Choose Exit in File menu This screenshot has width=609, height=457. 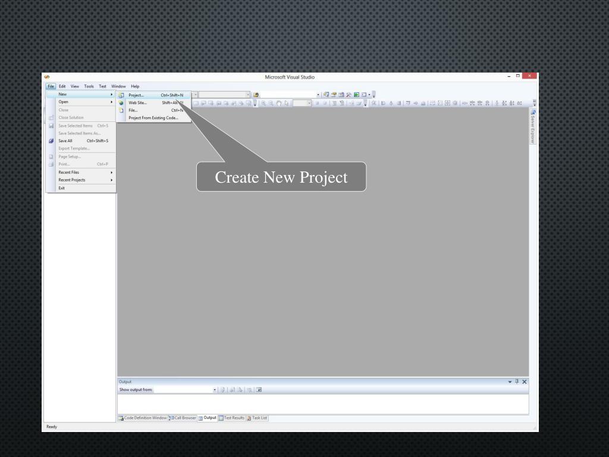tap(81, 188)
